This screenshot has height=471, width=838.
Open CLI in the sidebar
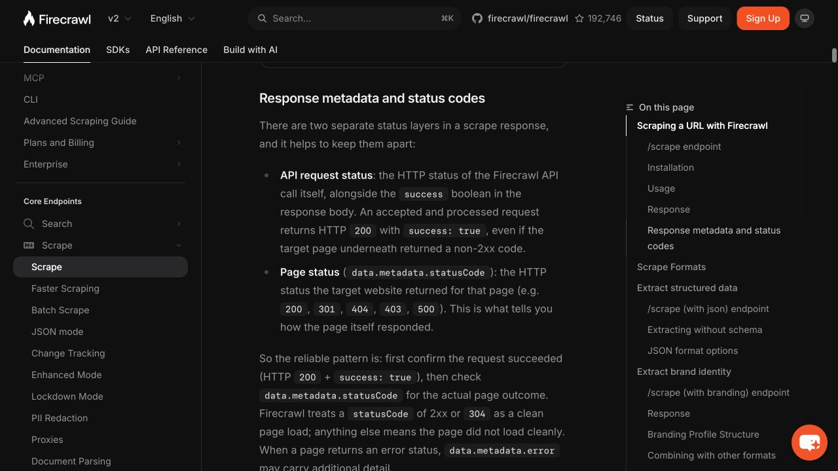coord(31,99)
